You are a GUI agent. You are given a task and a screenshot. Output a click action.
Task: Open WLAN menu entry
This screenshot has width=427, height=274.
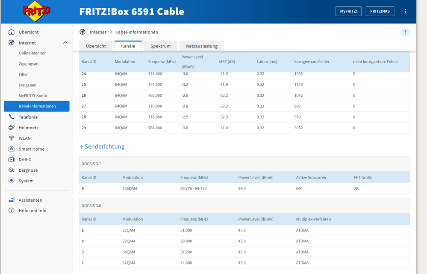[25, 139]
